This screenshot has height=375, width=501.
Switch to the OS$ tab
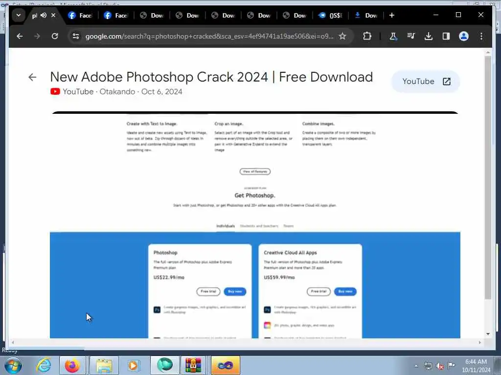coord(330,15)
